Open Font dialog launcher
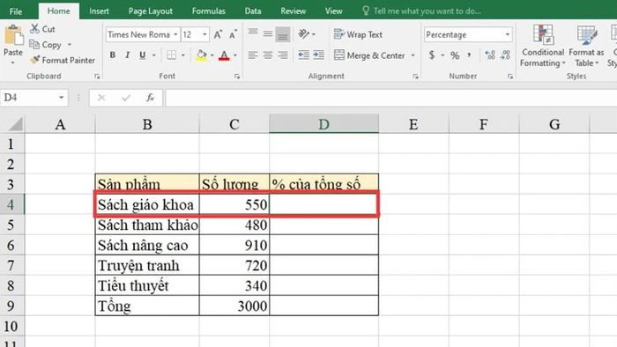Image resolution: width=617 pixels, height=347 pixels. [x=237, y=77]
